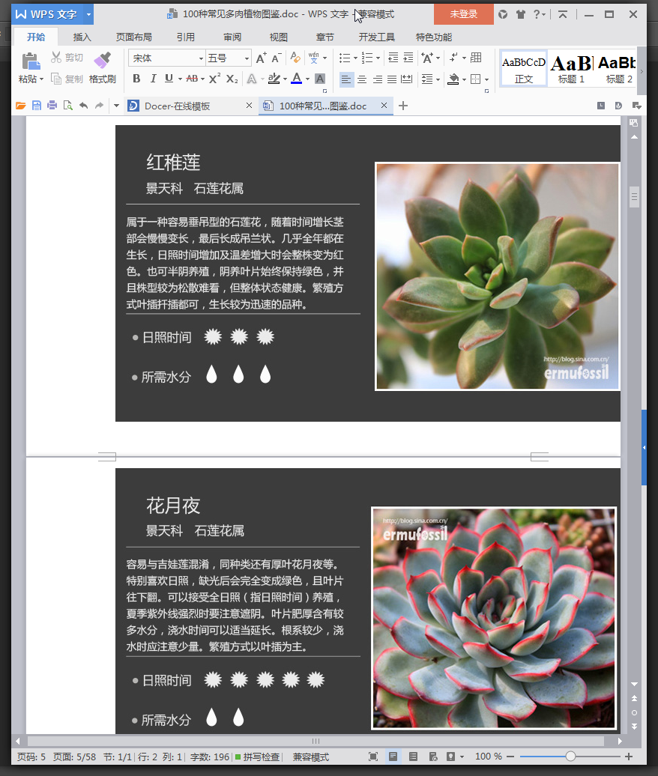Open the font color dropdown arrow

tap(308, 79)
